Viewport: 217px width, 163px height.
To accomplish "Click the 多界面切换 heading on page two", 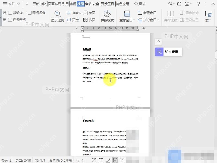I will coord(88,121).
